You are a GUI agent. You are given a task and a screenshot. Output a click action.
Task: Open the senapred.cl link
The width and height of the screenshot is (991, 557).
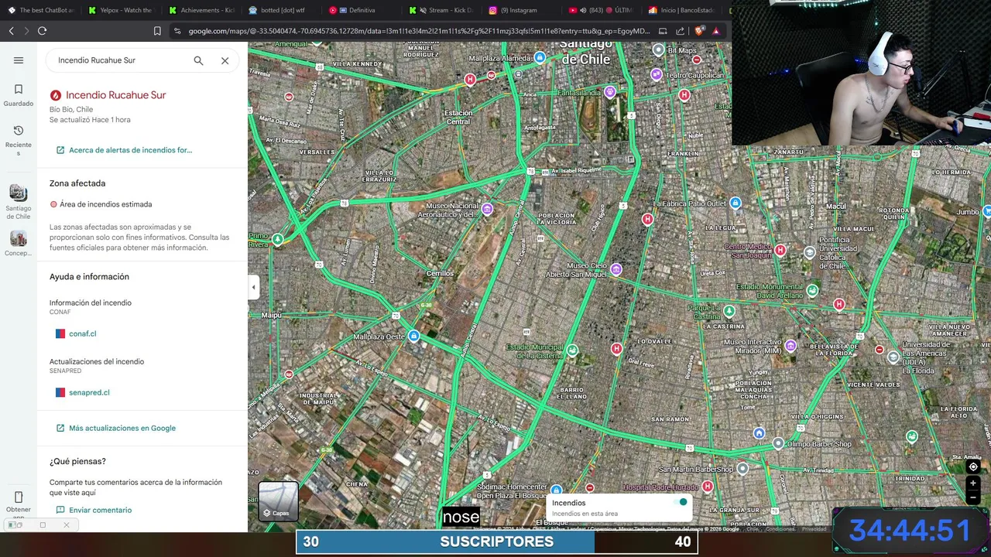point(83,392)
